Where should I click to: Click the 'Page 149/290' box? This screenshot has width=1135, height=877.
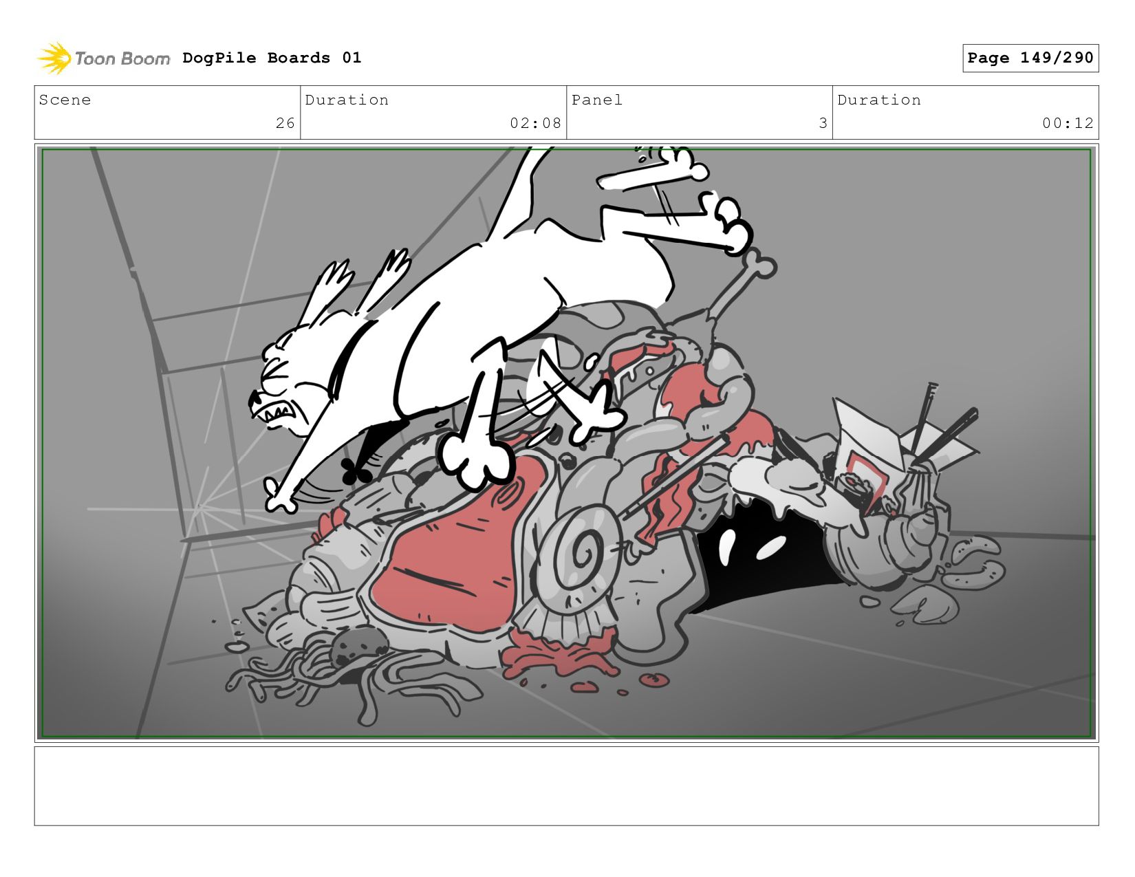coord(1030,58)
